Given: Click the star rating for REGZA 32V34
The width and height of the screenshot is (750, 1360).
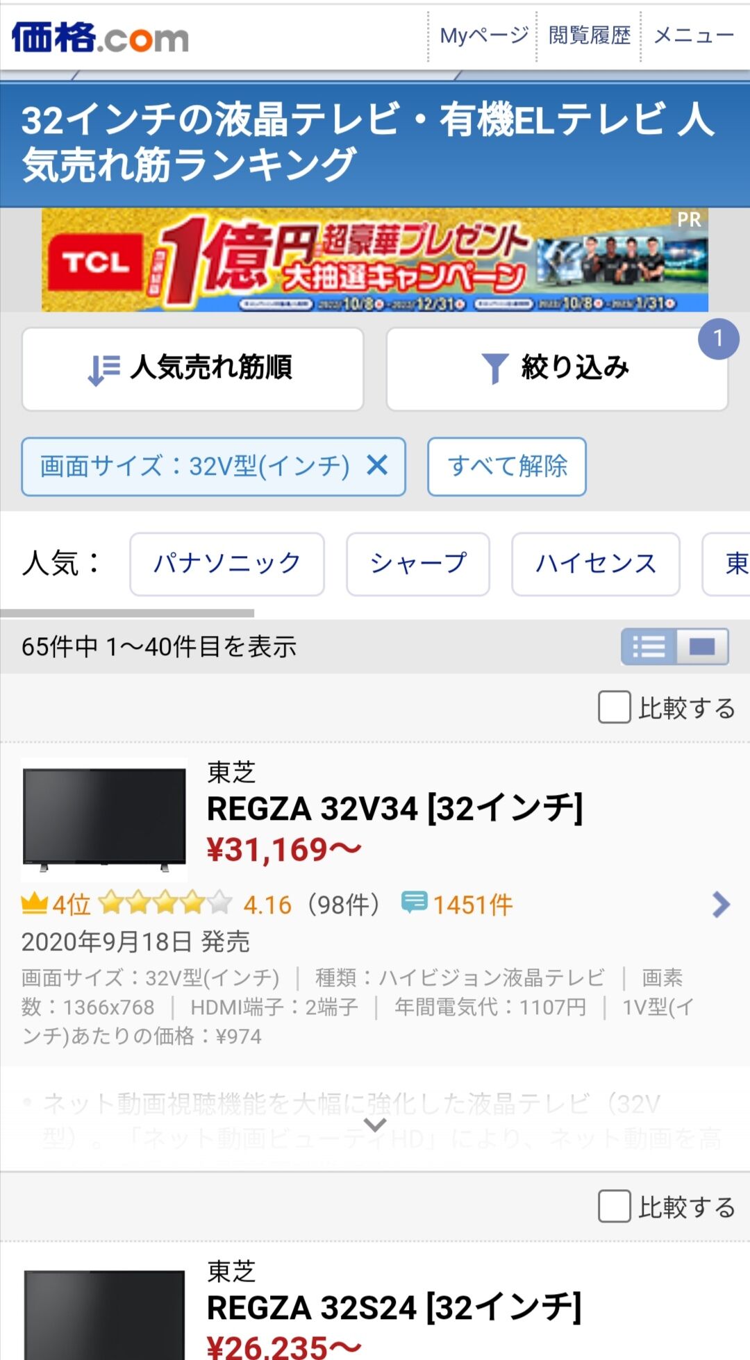Looking at the screenshot, I should pos(165,903).
